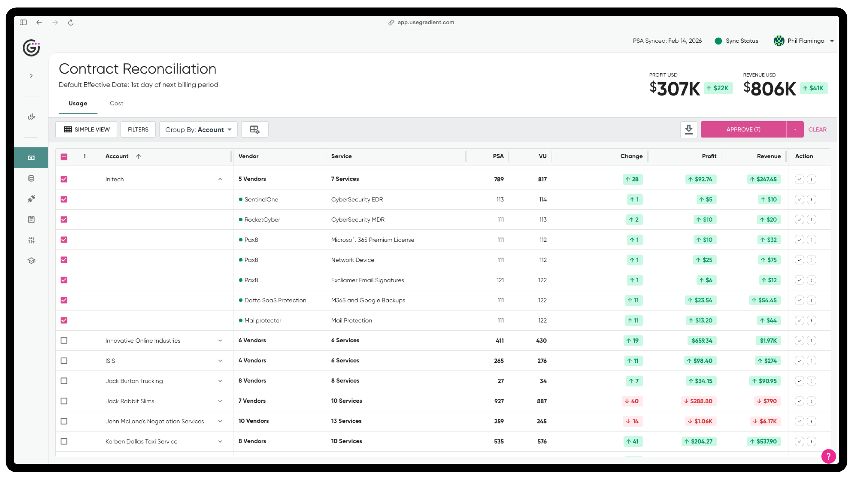Expand the Jack Rabbit Slims account row

[x=220, y=401]
